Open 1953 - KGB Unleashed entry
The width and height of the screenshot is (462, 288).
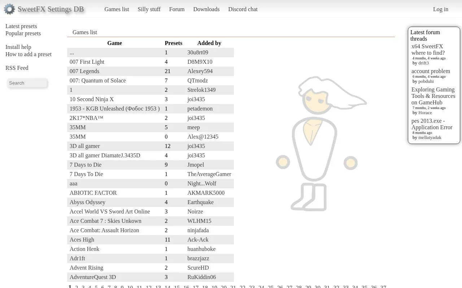point(115,109)
